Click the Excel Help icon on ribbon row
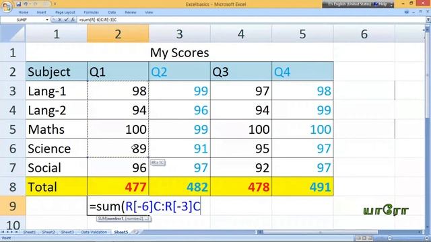Image resolution: width=431 pixels, height=242 pixels. point(407,12)
